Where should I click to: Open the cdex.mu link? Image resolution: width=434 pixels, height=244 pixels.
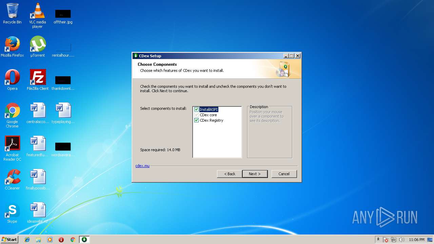[x=142, y=166]
